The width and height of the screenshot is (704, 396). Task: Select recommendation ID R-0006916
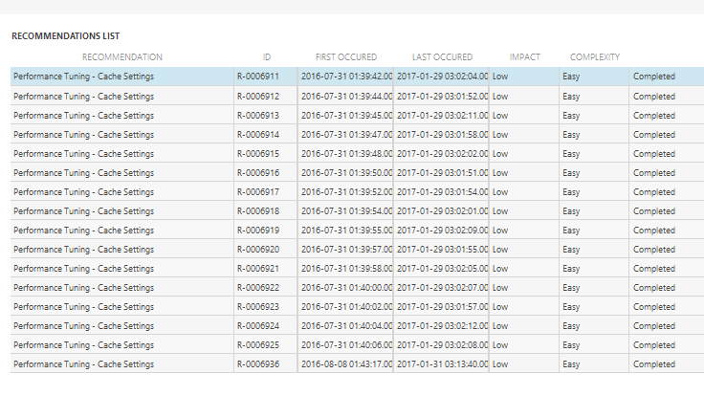(258, 173)
